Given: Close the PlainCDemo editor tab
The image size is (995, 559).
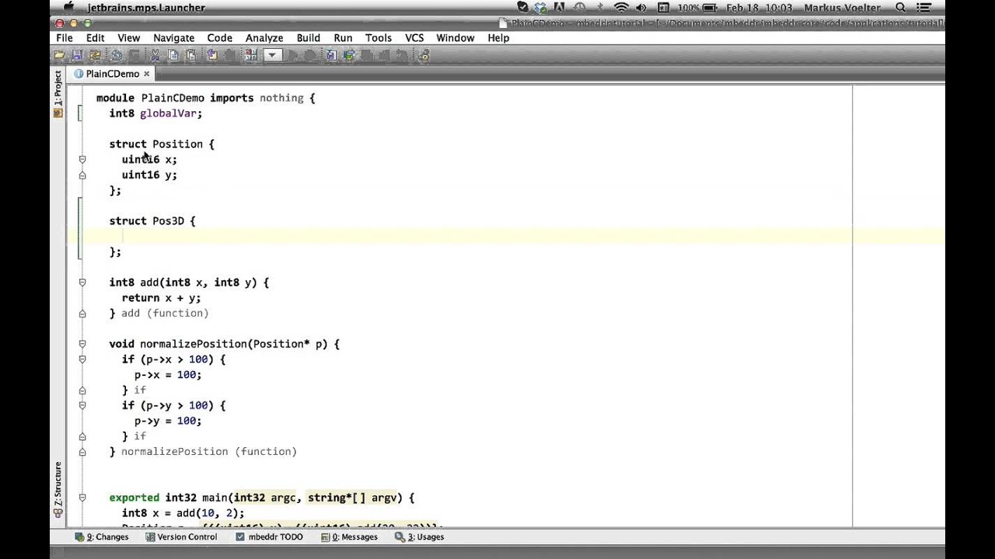Looking at the screenshot, I should click(146, 74).
